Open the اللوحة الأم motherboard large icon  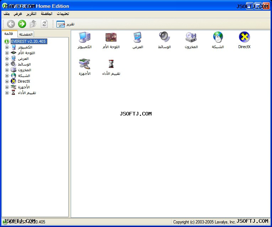tap(111, 37)
